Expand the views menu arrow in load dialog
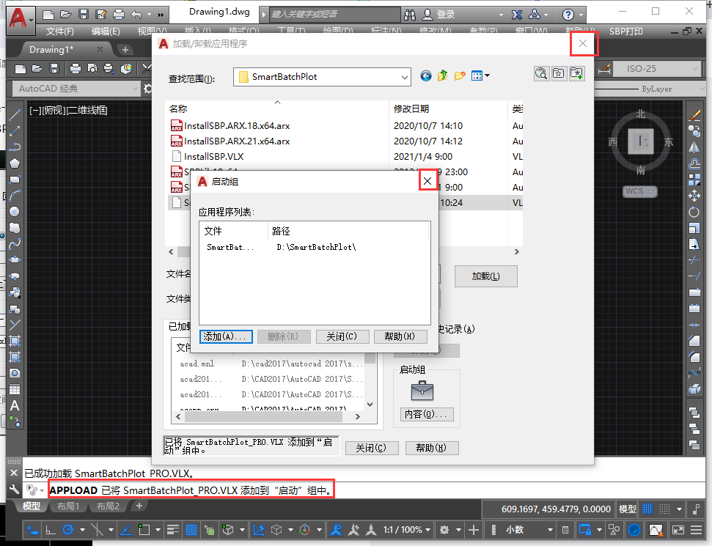This screenshot has height=546, width=712. pyautogui.click(x=487, y=75)
